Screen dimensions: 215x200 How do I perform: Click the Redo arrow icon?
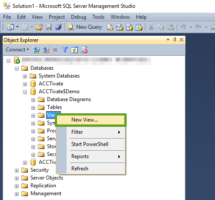[198, 27]
